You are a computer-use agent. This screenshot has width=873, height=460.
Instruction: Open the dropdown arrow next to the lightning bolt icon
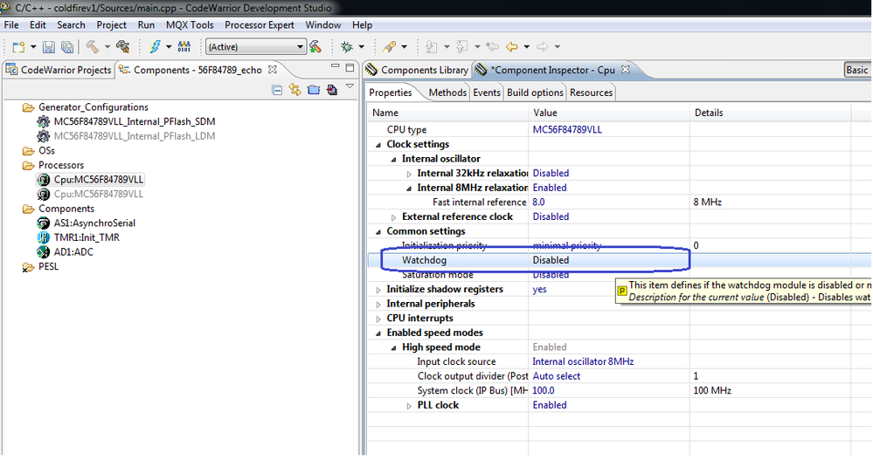click(x=169, y=47)
